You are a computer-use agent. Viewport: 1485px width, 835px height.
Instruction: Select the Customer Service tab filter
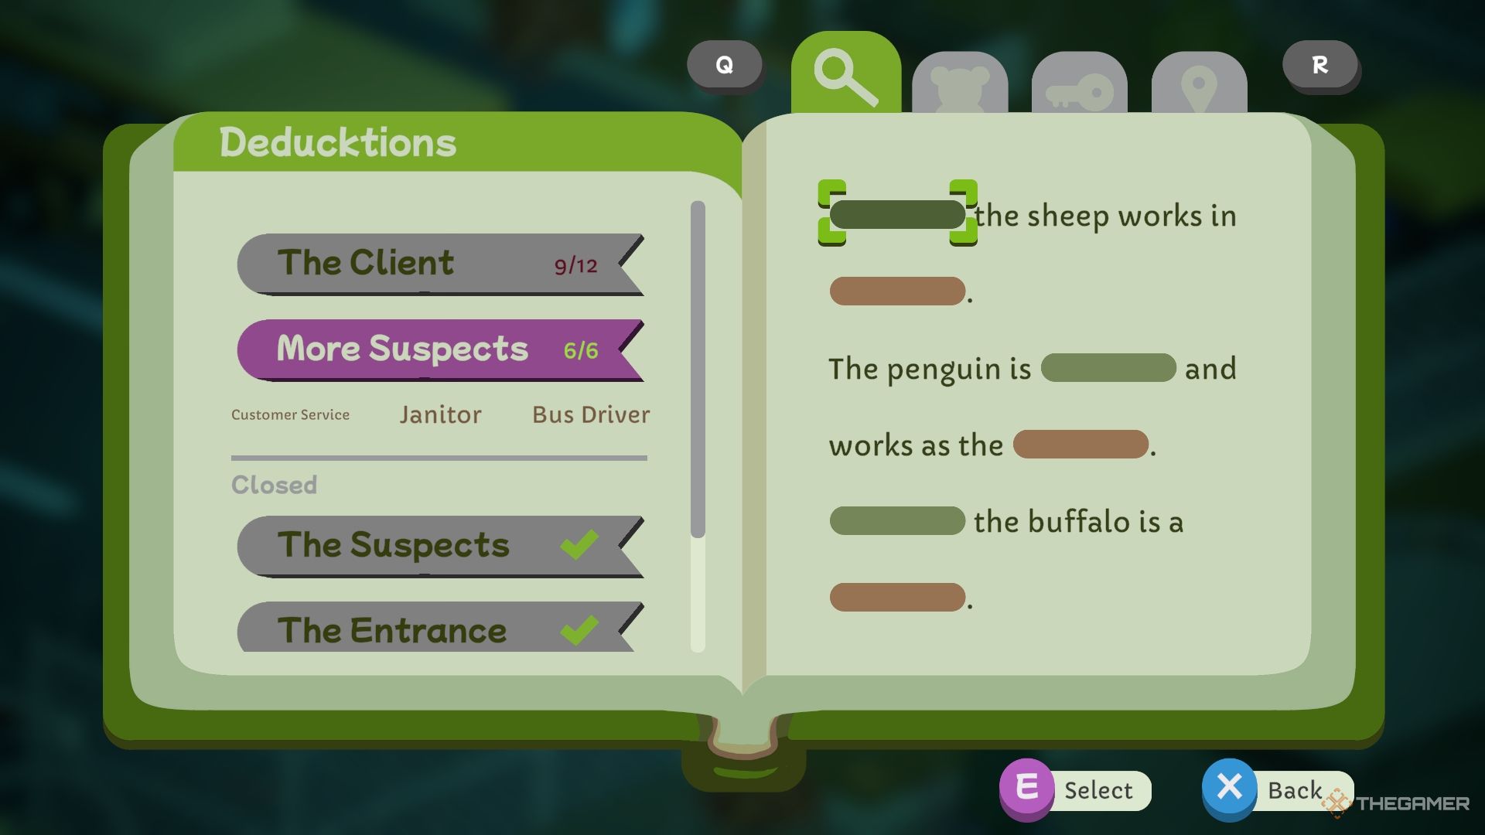[x=288, y=415]
